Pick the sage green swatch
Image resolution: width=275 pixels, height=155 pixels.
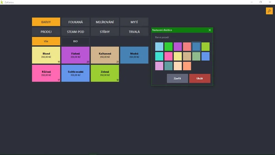(196, 56)
